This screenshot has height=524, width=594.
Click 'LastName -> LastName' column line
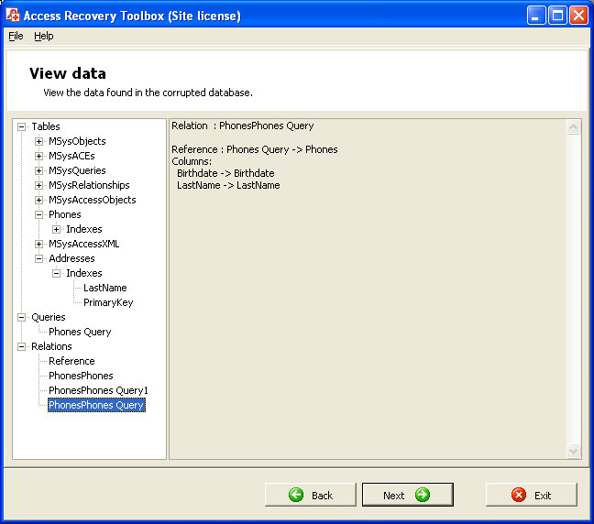click(x=228, y=186)
